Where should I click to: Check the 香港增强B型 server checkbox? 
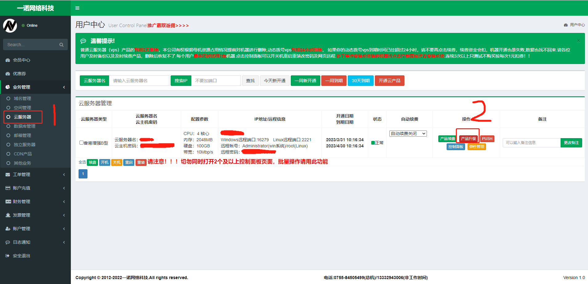point(82,143)
